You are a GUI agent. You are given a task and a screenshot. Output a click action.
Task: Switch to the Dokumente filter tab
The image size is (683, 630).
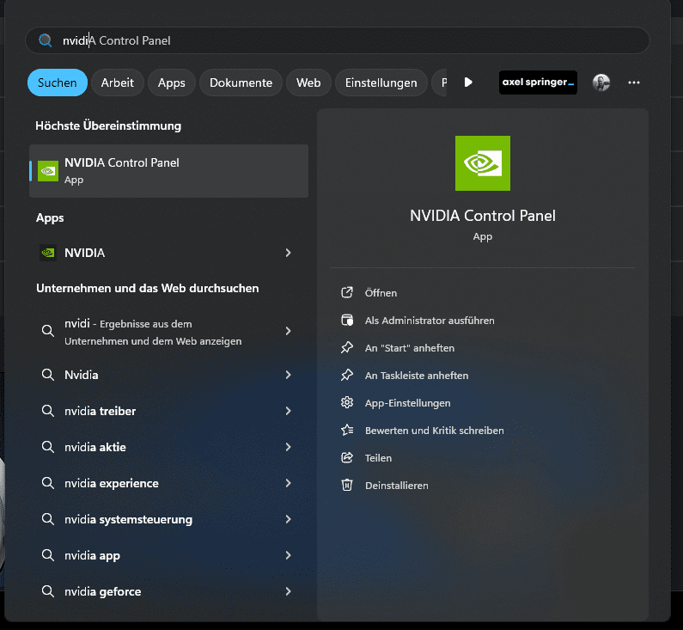click(241, 83)
